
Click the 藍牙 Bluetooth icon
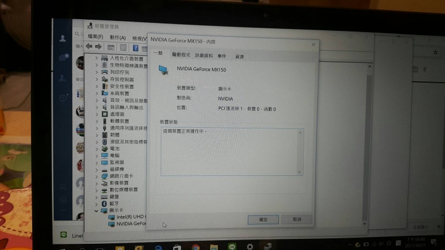pyautogui.click(x=104, y=203)
